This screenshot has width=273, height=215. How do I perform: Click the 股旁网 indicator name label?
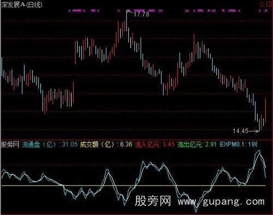[x=10, y=144]
